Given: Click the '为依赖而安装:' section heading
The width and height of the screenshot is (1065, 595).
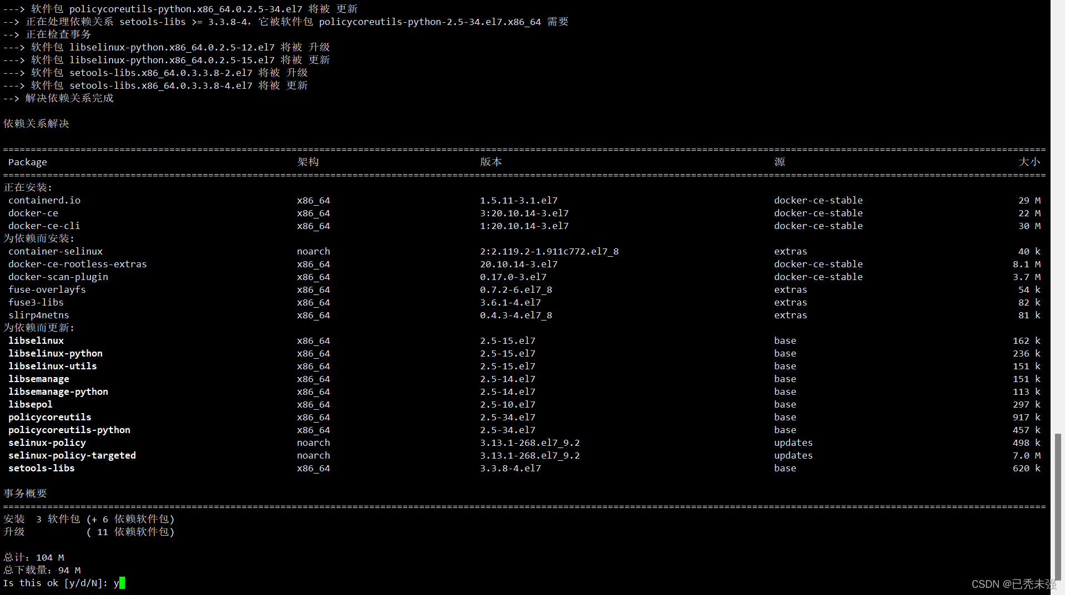Looking at the screenshot, I should click(x=39, y=238).
